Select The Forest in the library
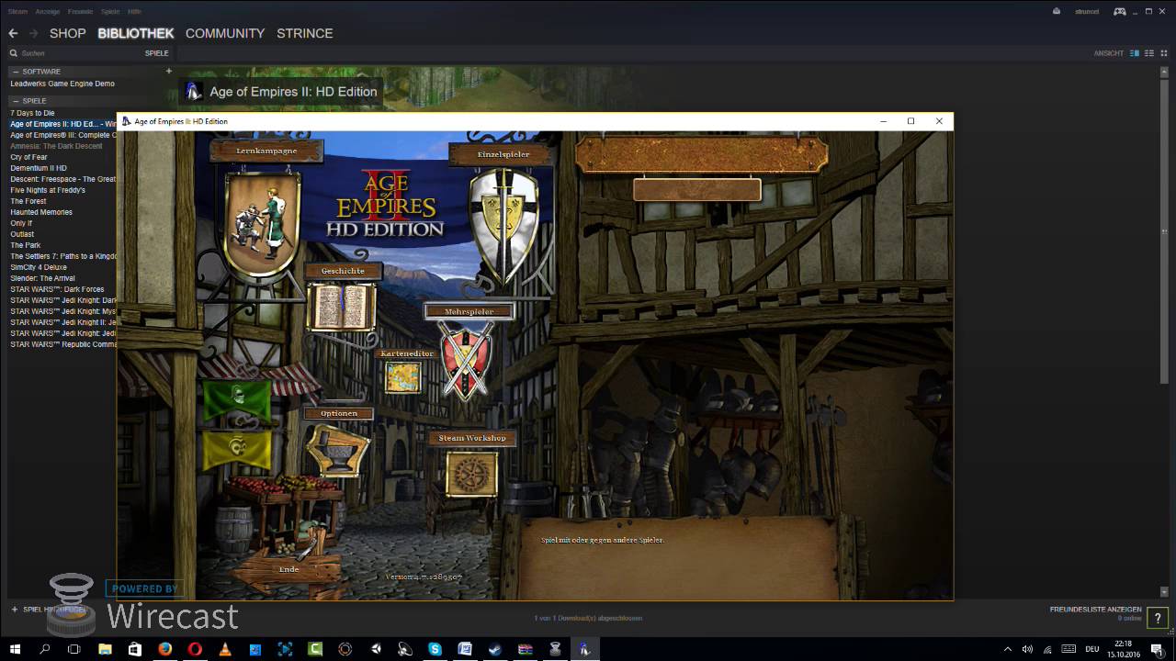The image size is (1176, 661). coord(28,201)
